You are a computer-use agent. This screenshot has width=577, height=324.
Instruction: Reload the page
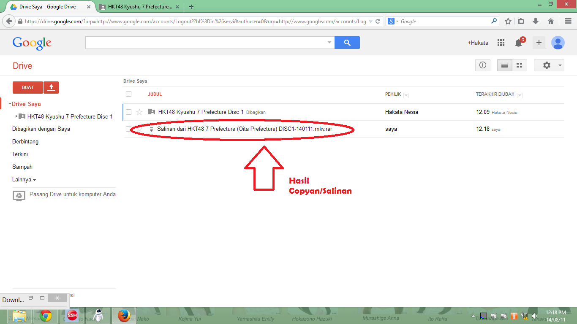coord(378,21)
